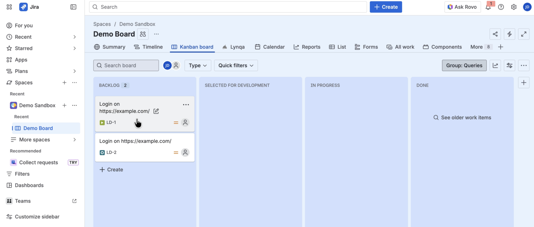Image resolution: width=534 pixels, height=227 pixels.
Task: Collapse sidebar using the panel icon
Action: [73, 7]
